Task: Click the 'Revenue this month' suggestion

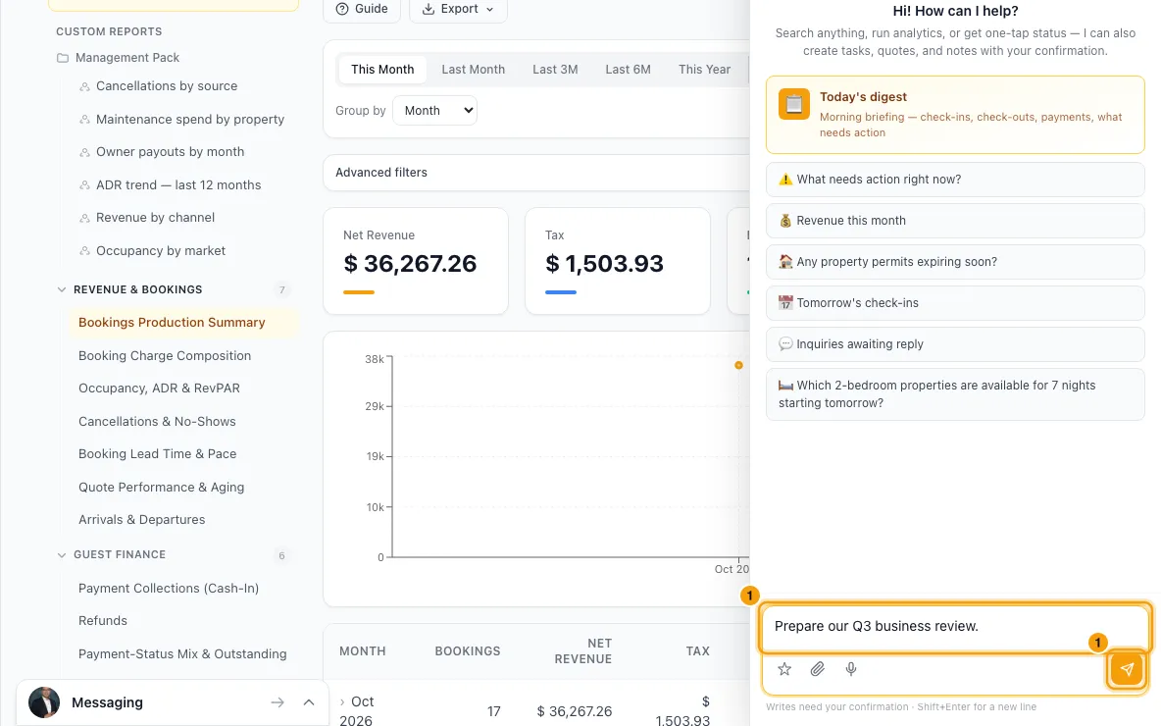Action: click(955, 221)
